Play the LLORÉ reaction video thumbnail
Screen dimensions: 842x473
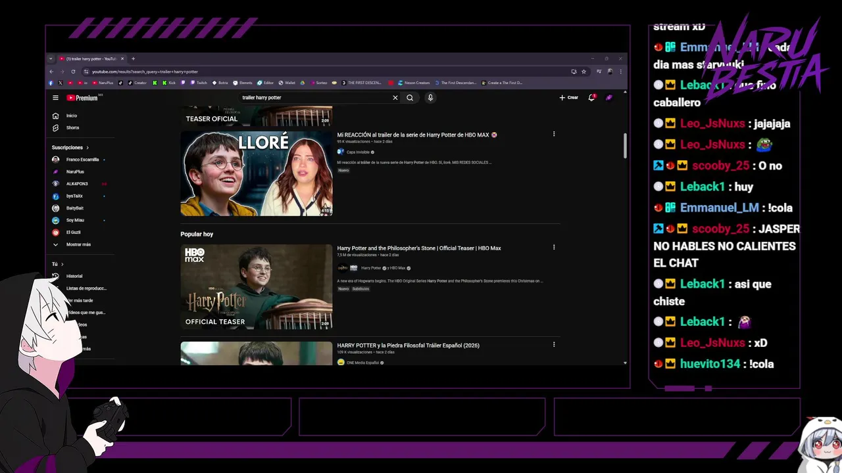tap(257, 173)
